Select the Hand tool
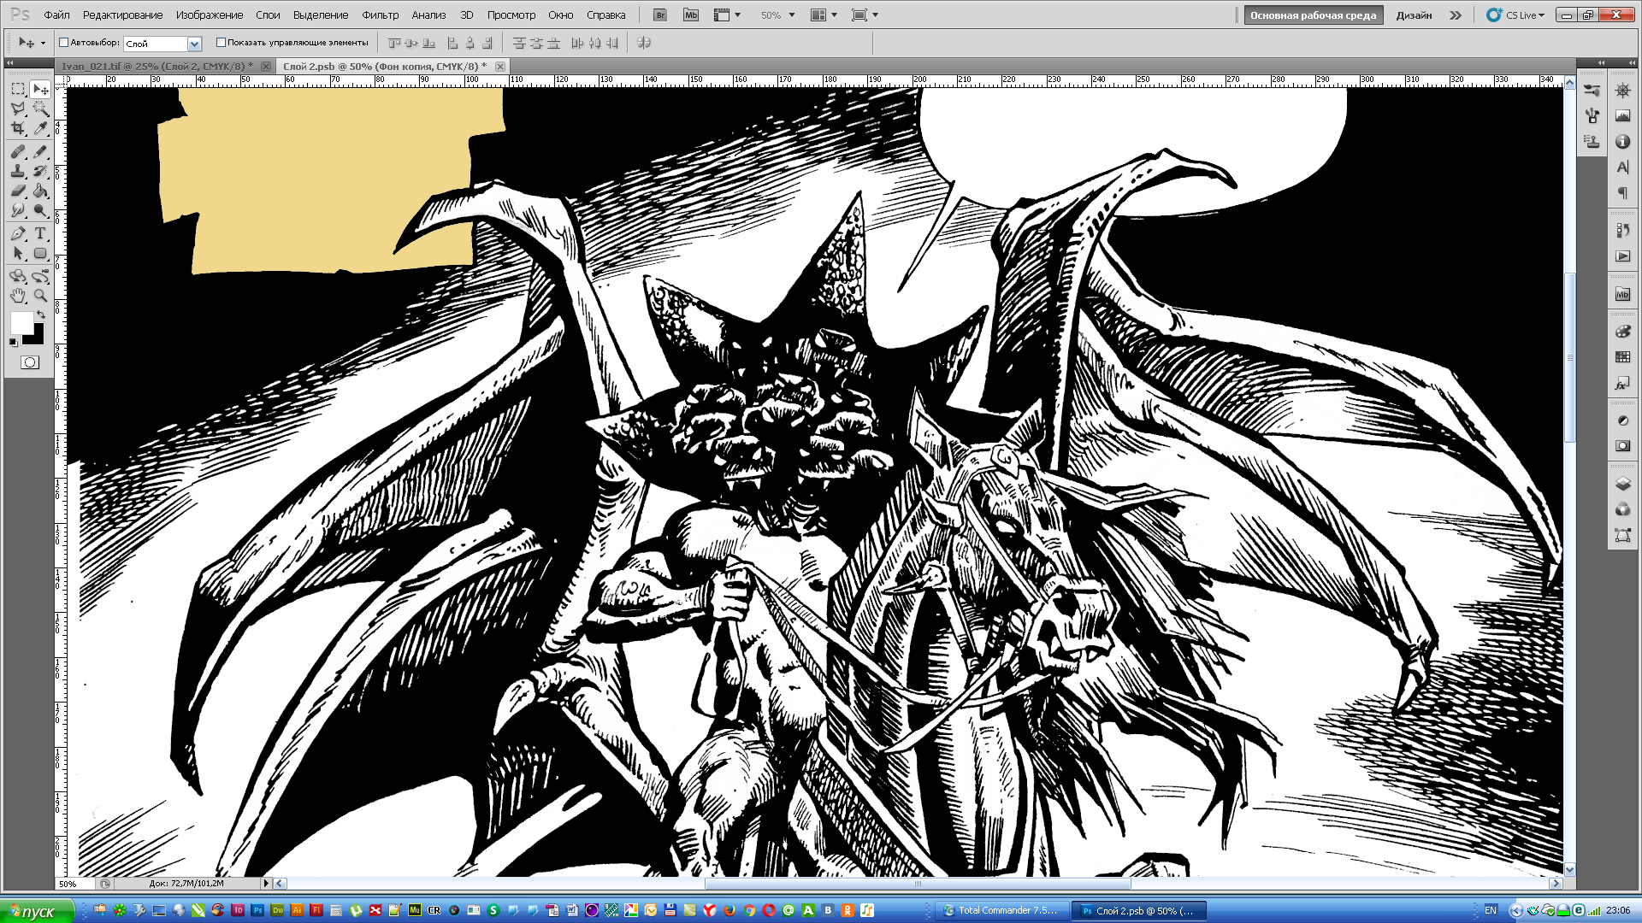1642x923 pixels. tap(18, 296)
